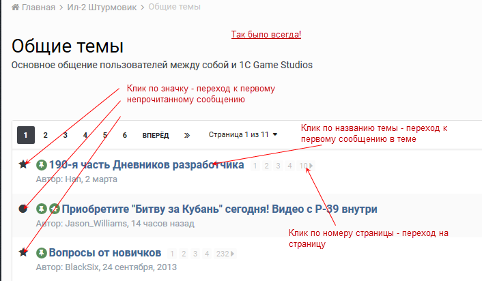Open the Страница 1 из 11 dropdown
482x281 pixels.
click(x=243, y=134)
